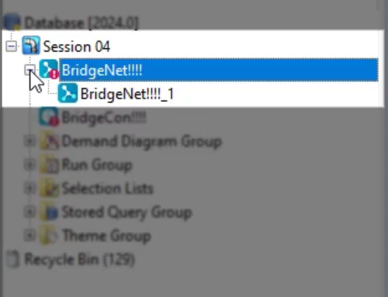
Task: Expand the Theme Group node
Action: click(30, 236)
